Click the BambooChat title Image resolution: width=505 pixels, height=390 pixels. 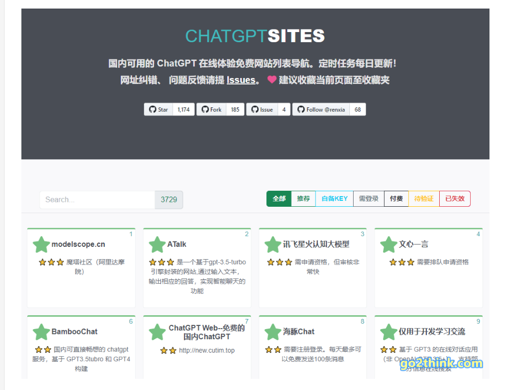tap(74, 331)
